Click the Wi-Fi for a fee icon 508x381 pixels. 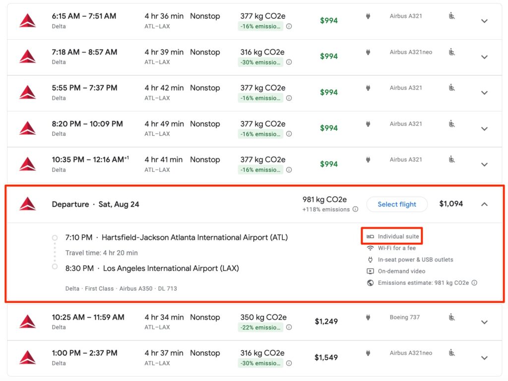tap(369, 248)
